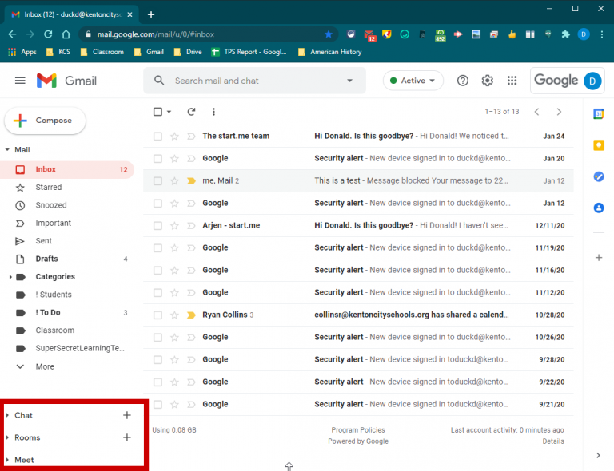This screenshot has width=614, height=471.
Task: Create a room with plus icon
Action: (126, 437)
